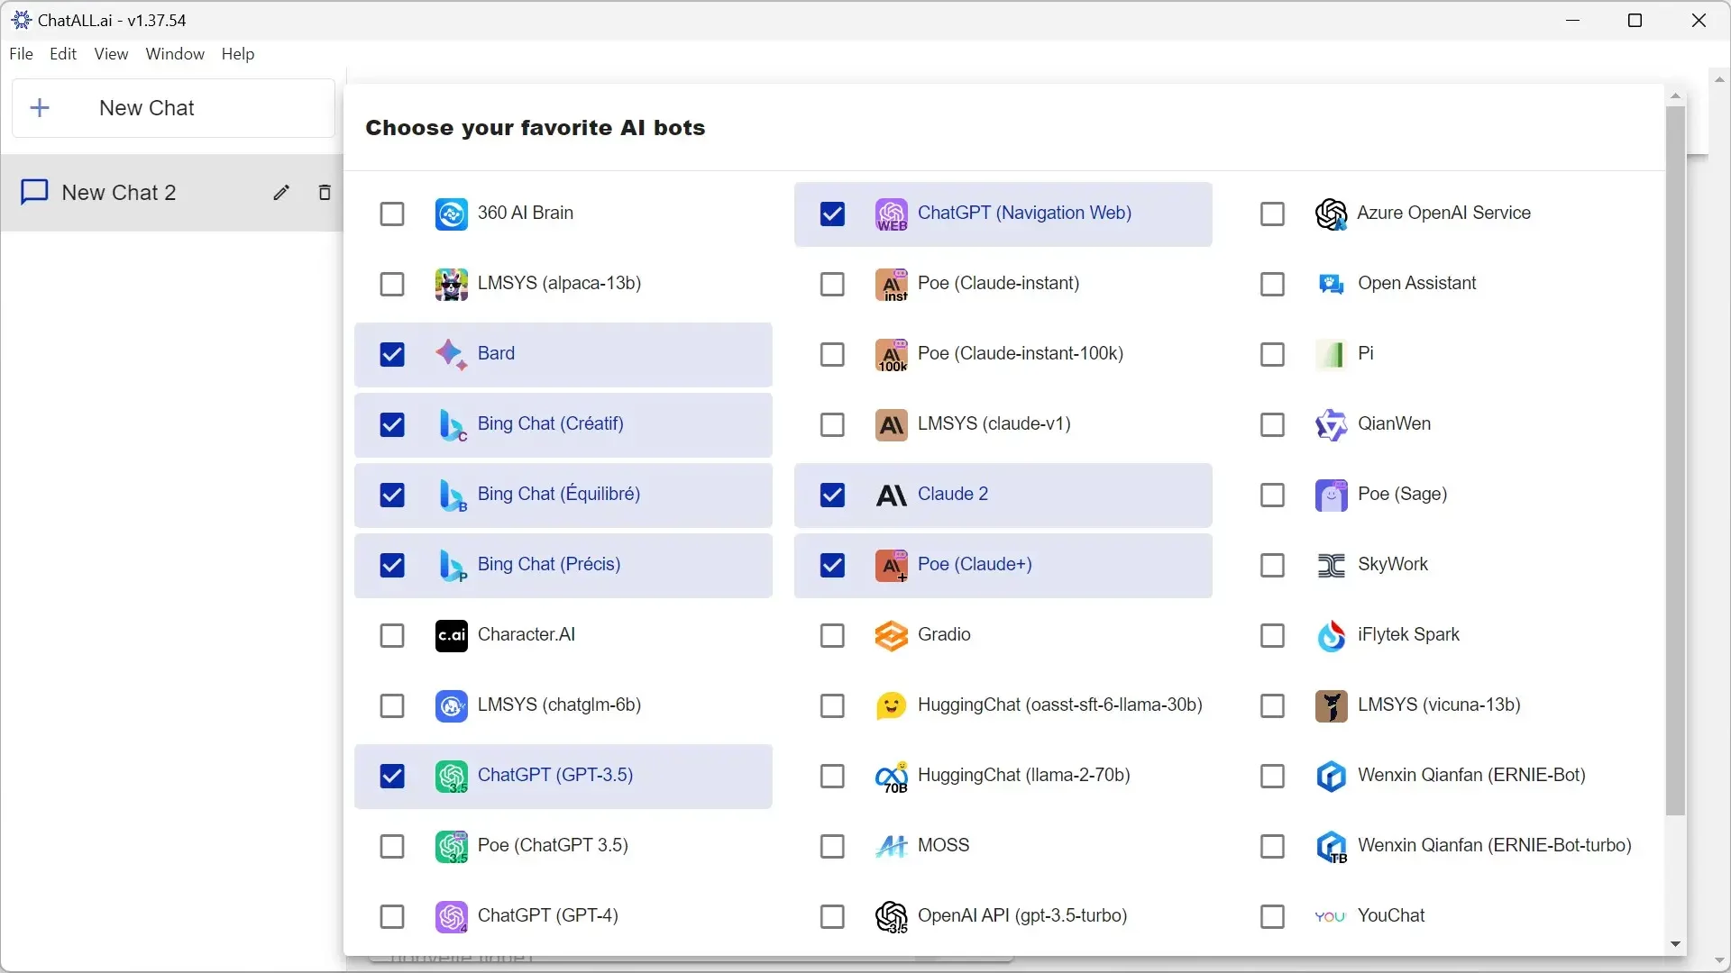1731x973 pixels.
Task: Click the LMSYS claude-v1 icon
Action: tap(891, 425)
